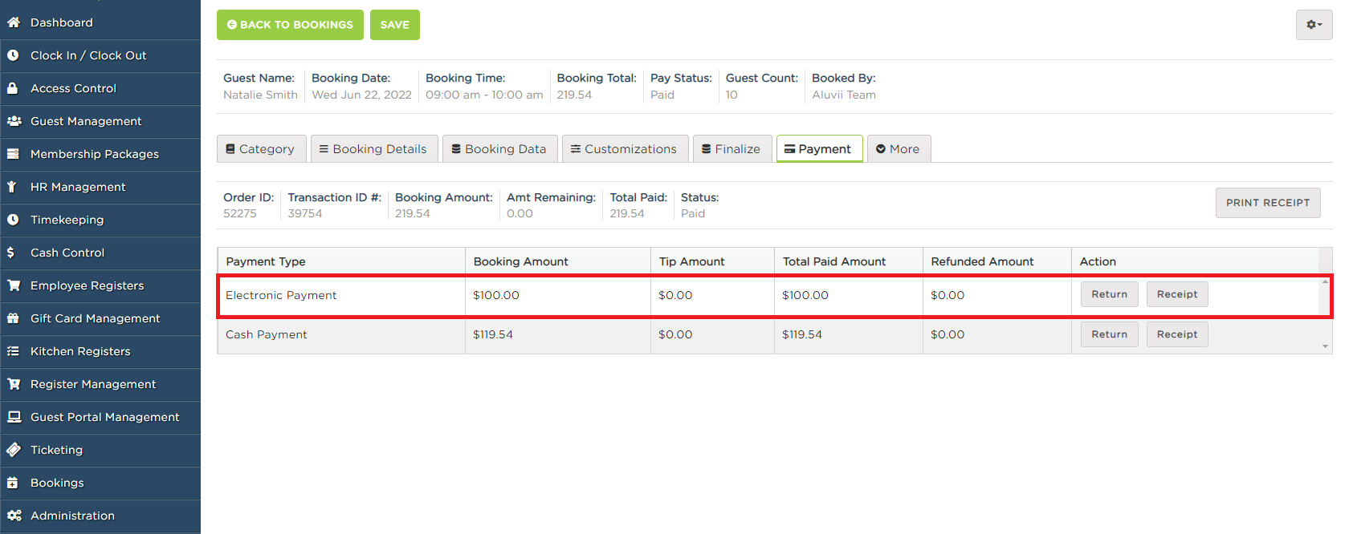This screenshot has height=534, width=1349.
Task: Open Timekeeping section
Action: (100, 220)
